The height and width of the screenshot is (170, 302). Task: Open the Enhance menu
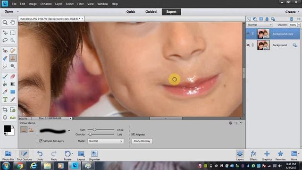pos(46,4)
